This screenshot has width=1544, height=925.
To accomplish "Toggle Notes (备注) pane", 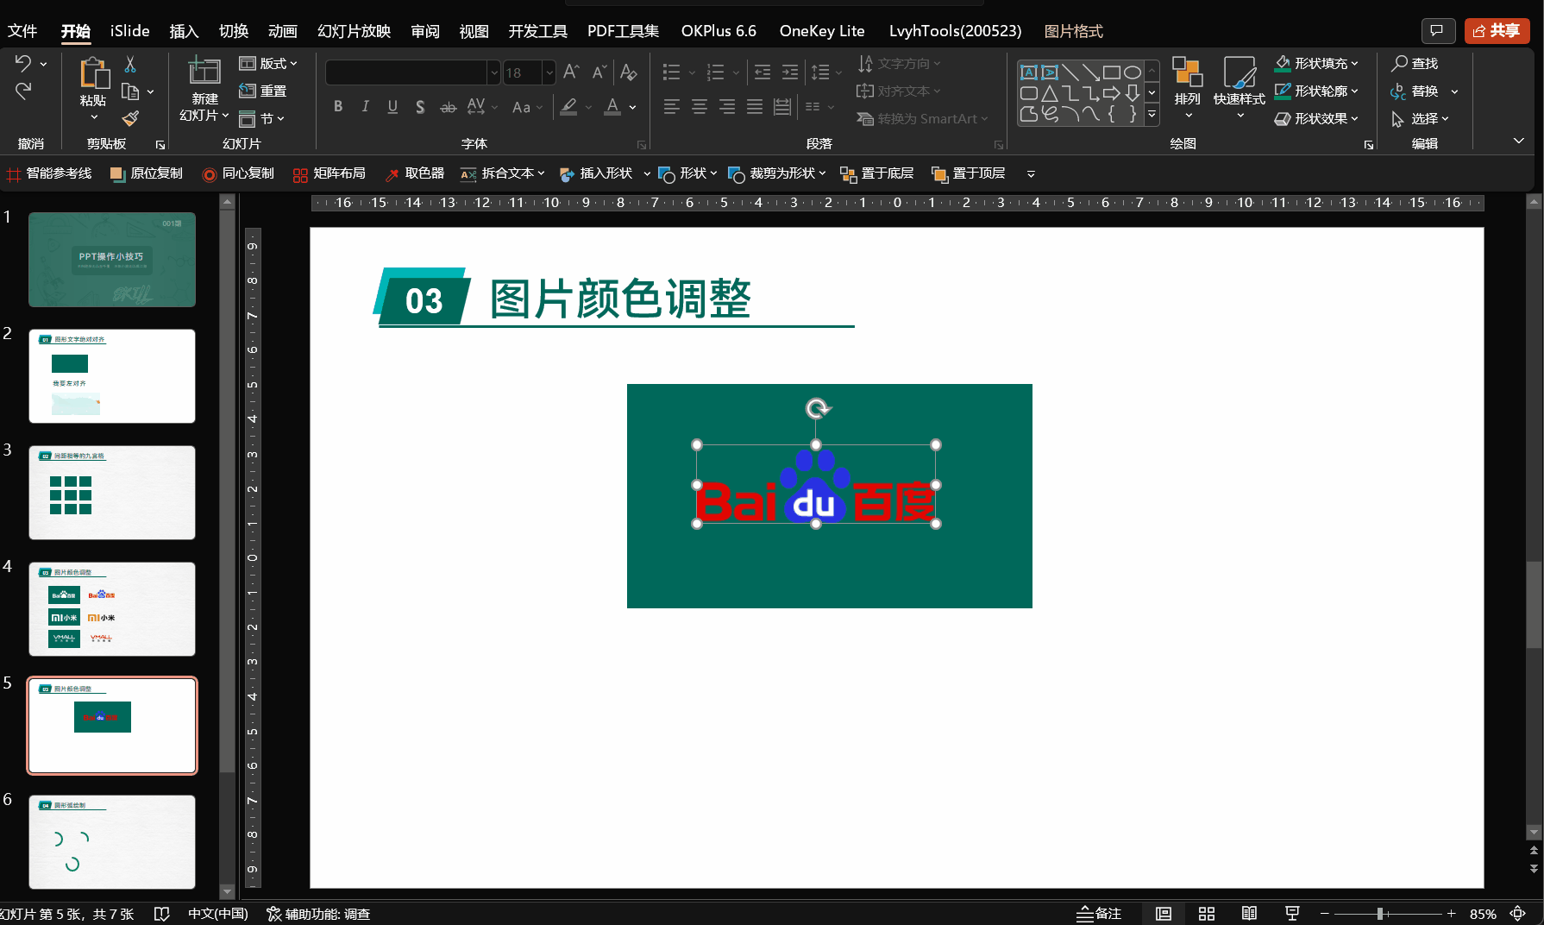I will point(1099,914).
